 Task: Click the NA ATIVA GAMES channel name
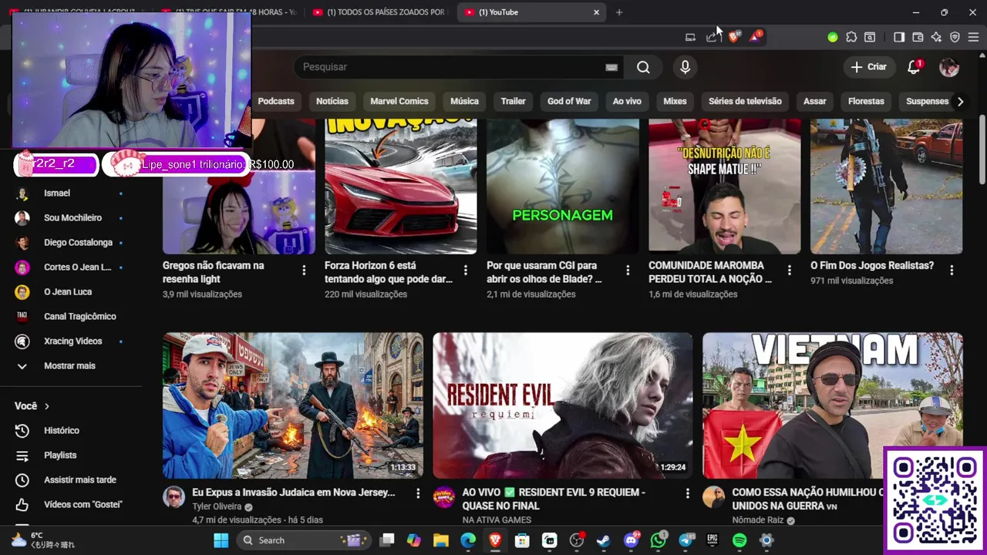[x=497, y=520]
